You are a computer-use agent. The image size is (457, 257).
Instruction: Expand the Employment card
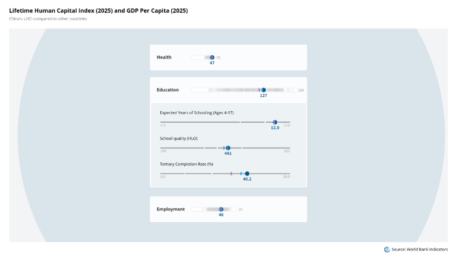click(228, 209)
